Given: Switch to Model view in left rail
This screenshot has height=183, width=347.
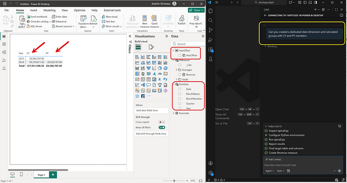Looking at the screenshot, I should click(x=4, y=52).
